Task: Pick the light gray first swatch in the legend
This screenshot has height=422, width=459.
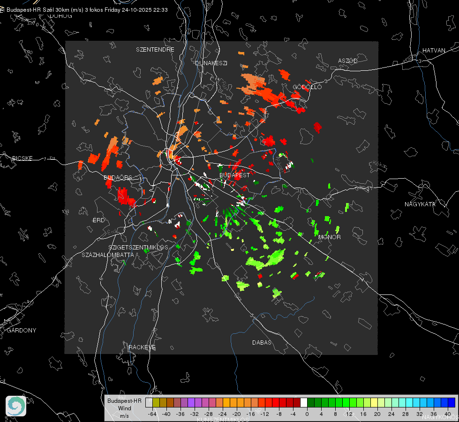Action: [x=149, y=402]
